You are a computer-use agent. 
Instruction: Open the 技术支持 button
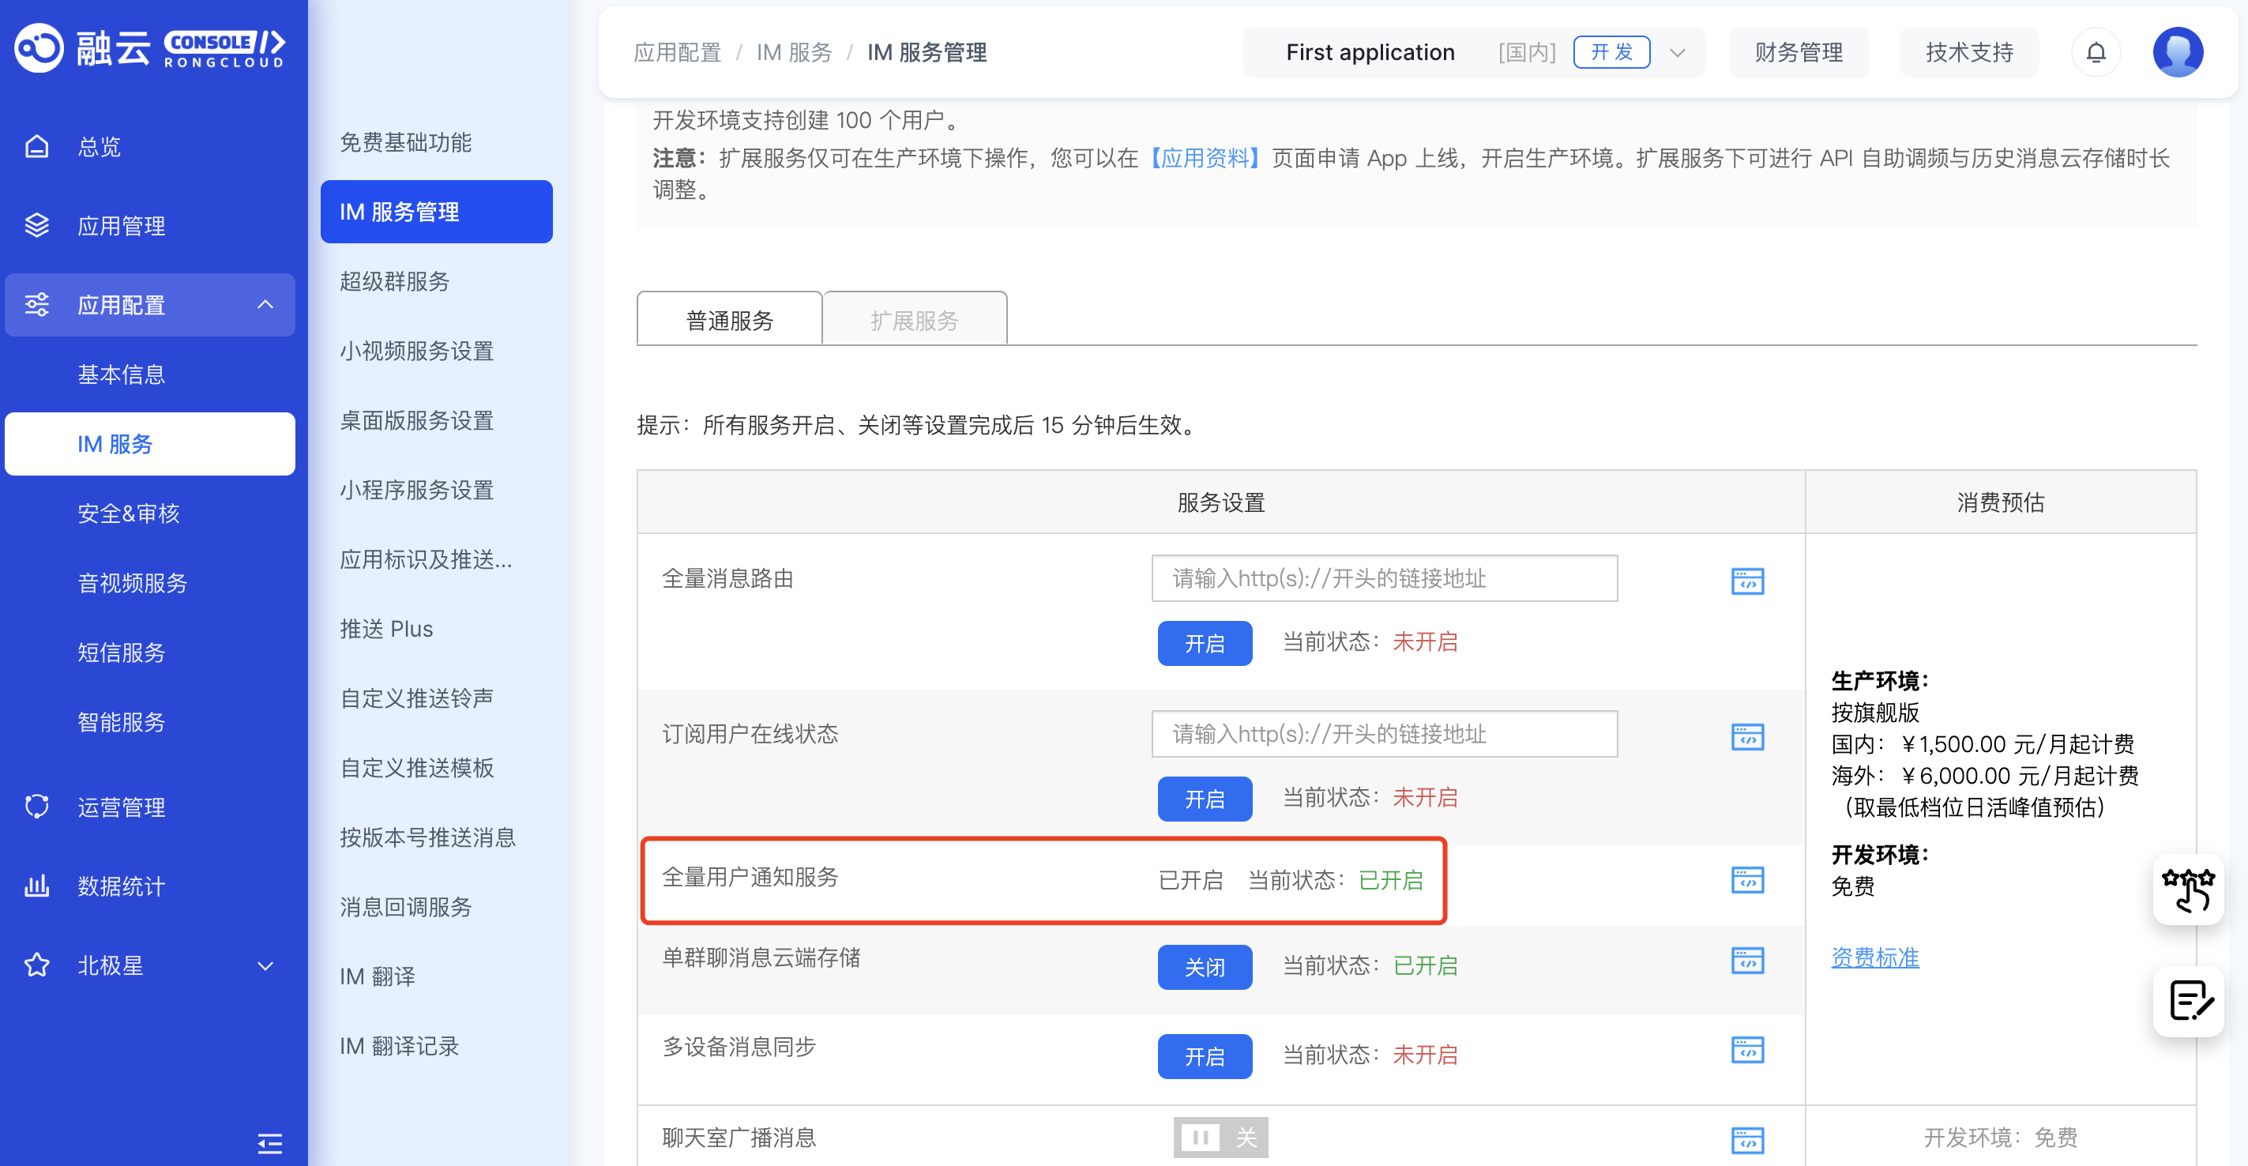(1970, 52)
